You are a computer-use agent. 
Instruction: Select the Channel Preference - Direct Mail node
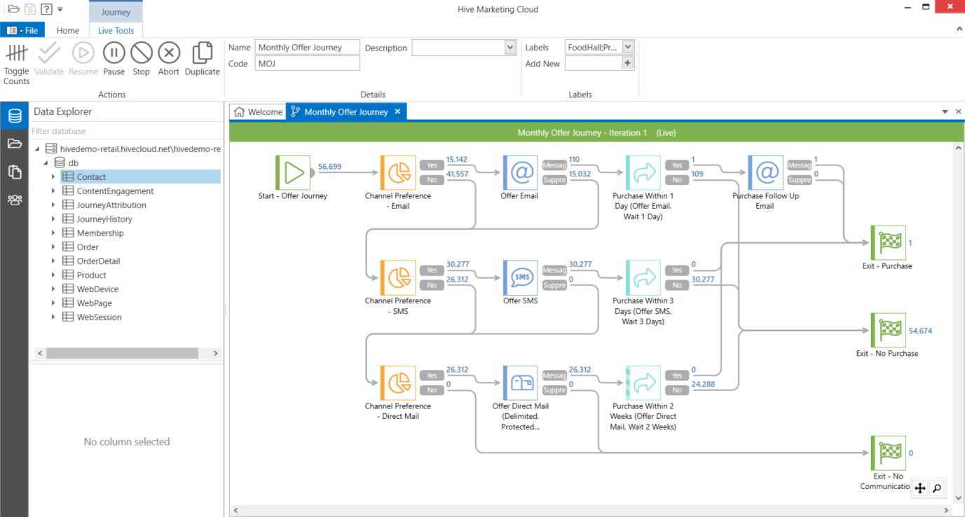[x=398, y=382]
